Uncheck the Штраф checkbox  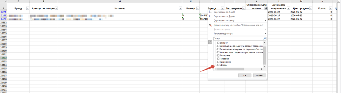point(218,65)
